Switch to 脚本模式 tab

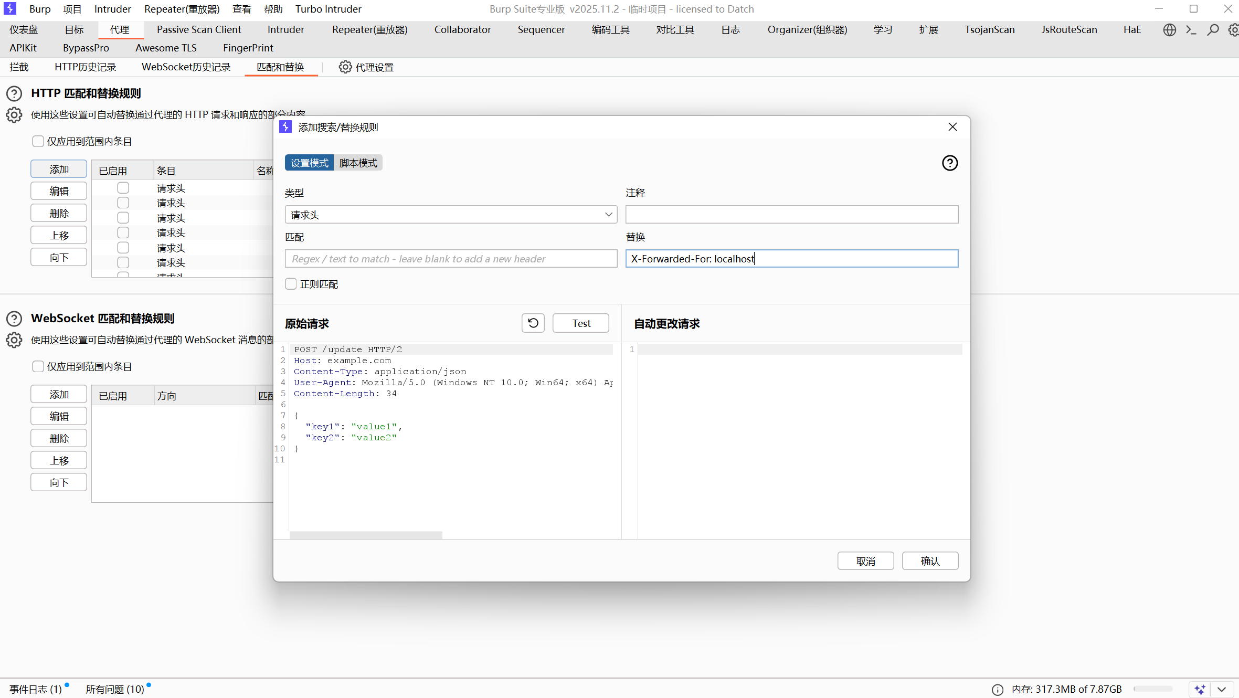358,163
